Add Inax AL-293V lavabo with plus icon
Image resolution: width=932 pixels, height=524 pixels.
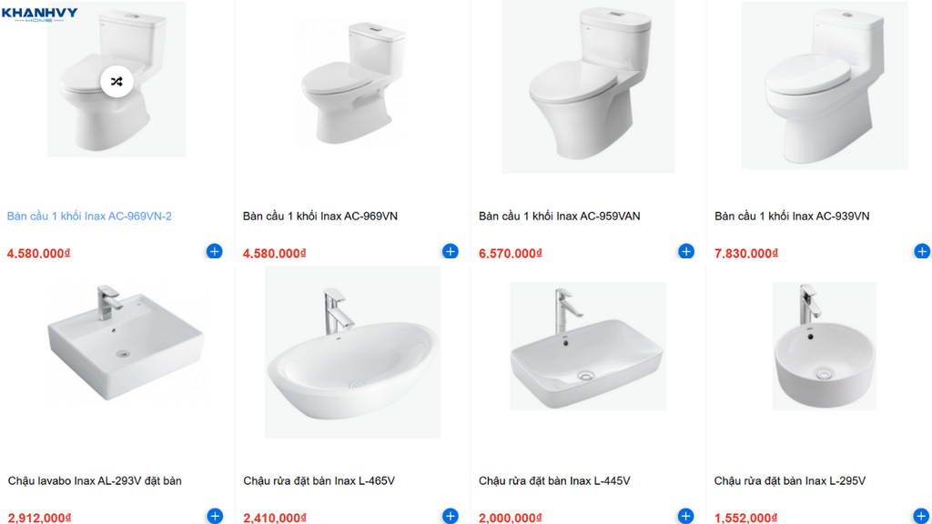tap(215, 516)
